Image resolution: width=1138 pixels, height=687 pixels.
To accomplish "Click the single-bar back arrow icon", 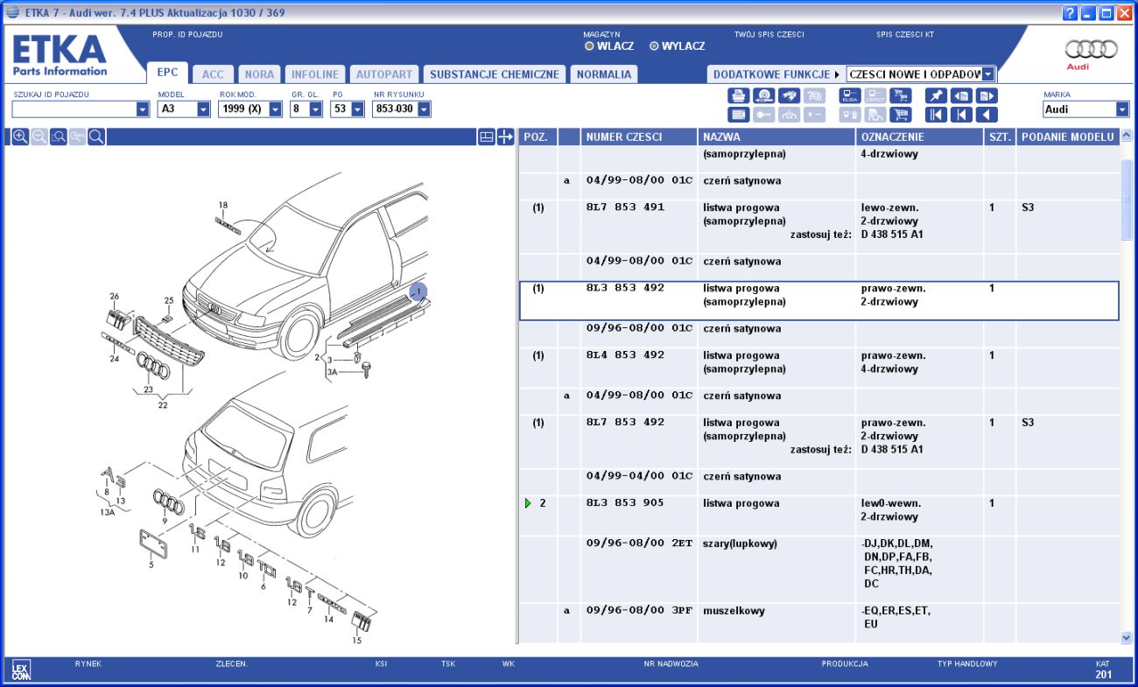I will (x=961, y=115).
